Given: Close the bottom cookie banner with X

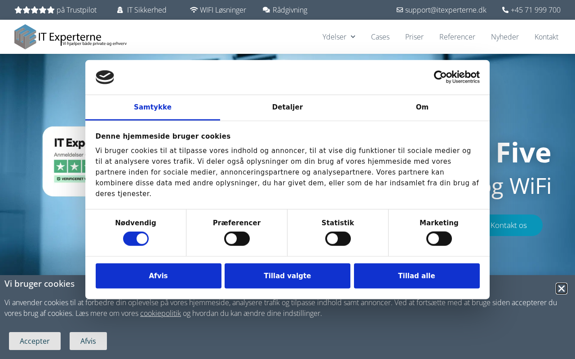Looking at the screenshot, I should click(x=562, y=289).
